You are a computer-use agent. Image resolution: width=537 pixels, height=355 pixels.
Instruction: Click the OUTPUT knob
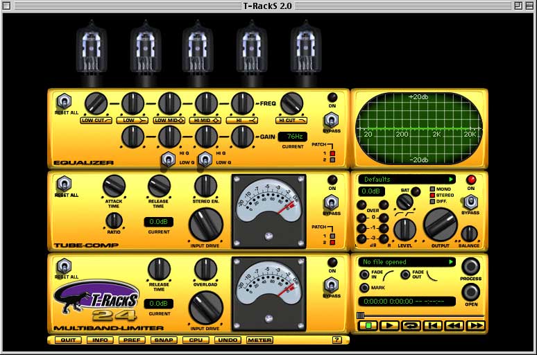[x=441, y=225]
